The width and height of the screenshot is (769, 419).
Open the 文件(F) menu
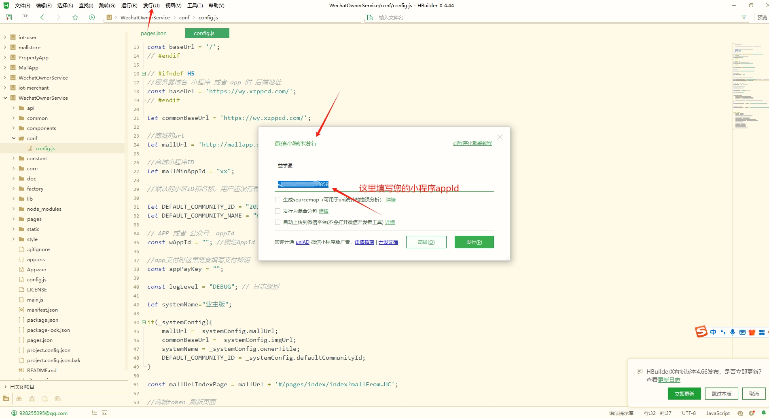(x=23, y=6)
